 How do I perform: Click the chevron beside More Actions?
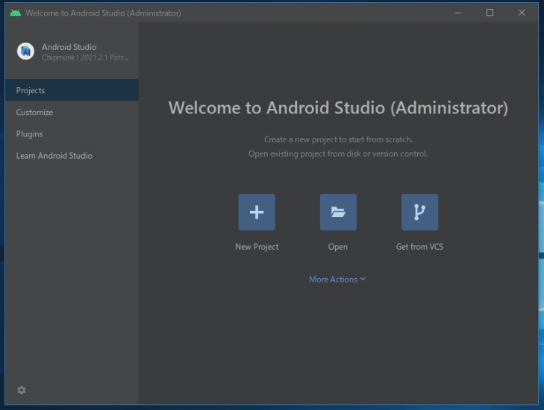[363, 279]
